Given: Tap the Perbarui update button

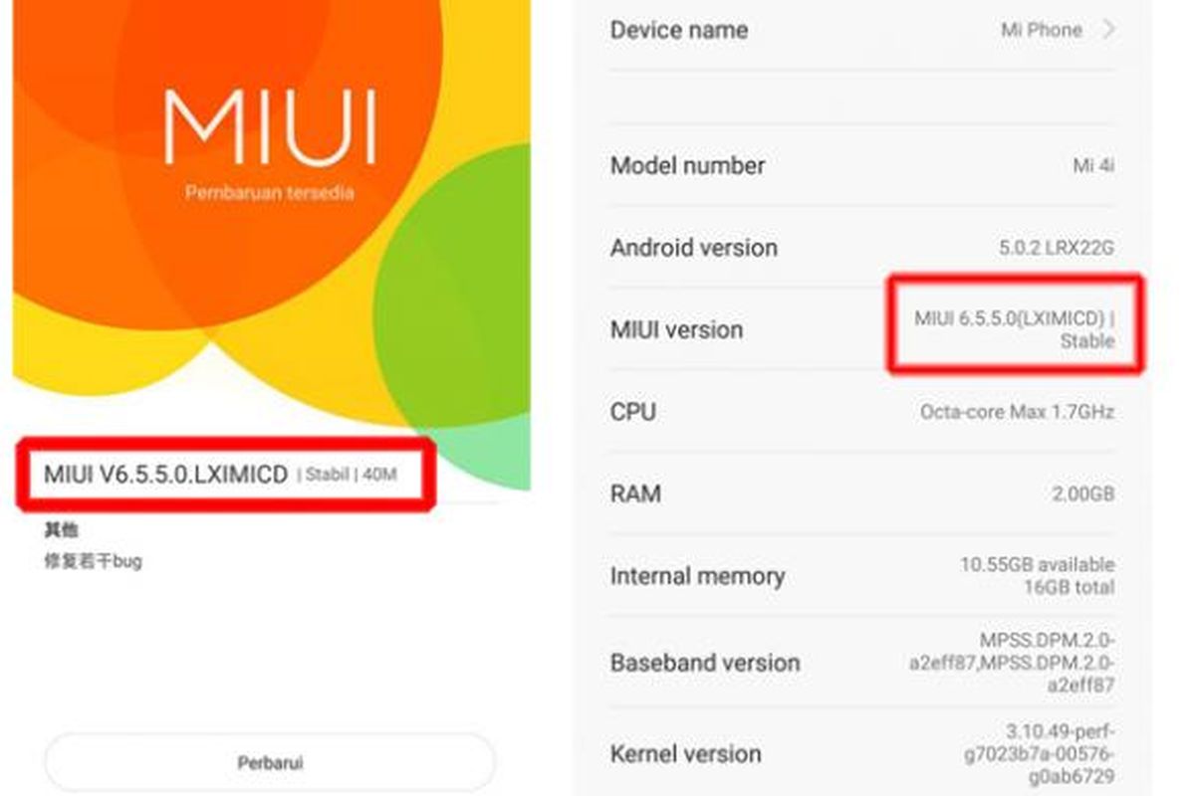Looking at the screenshot, I should click(x=270, y=763).
